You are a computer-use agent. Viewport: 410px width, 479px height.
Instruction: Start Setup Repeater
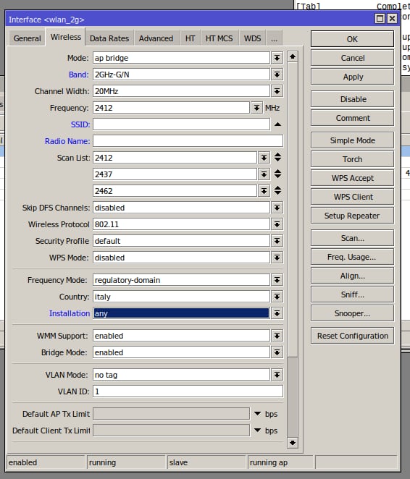[352, 216]
